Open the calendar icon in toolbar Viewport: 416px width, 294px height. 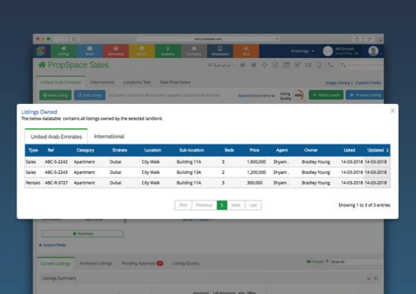coord(287,65)
